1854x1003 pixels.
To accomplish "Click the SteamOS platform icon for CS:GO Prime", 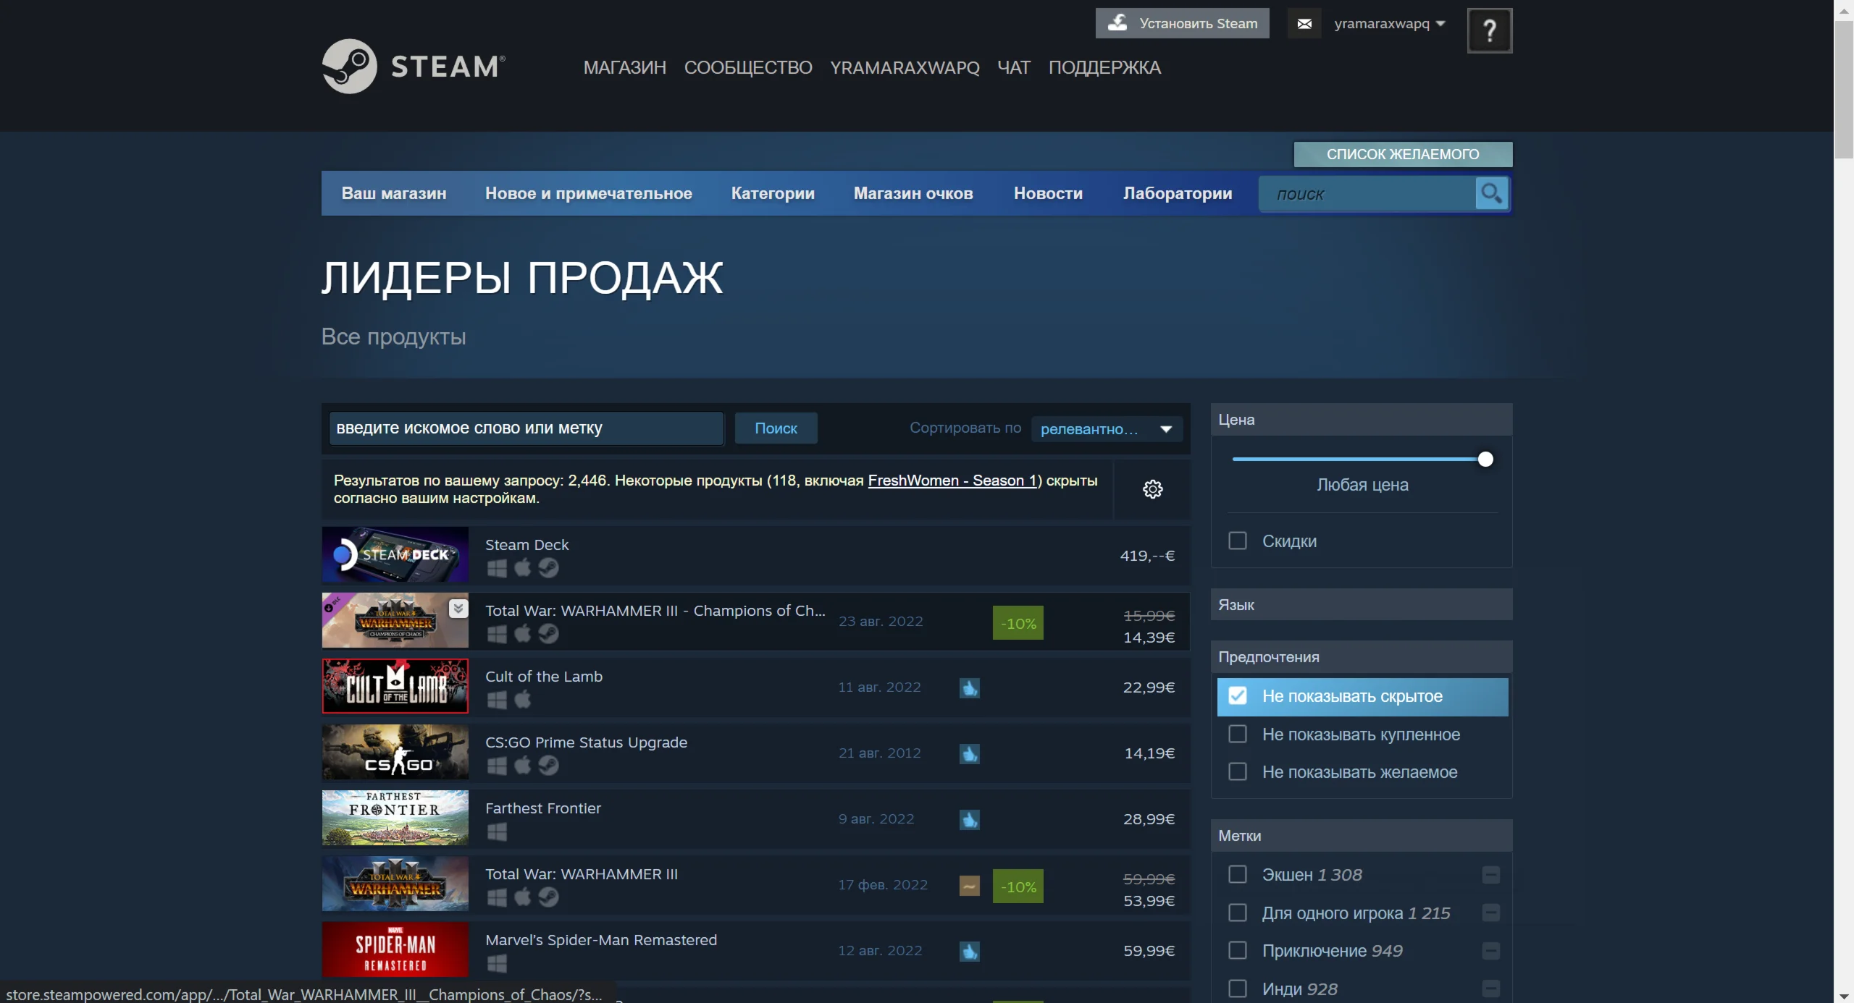I will 548,766.
